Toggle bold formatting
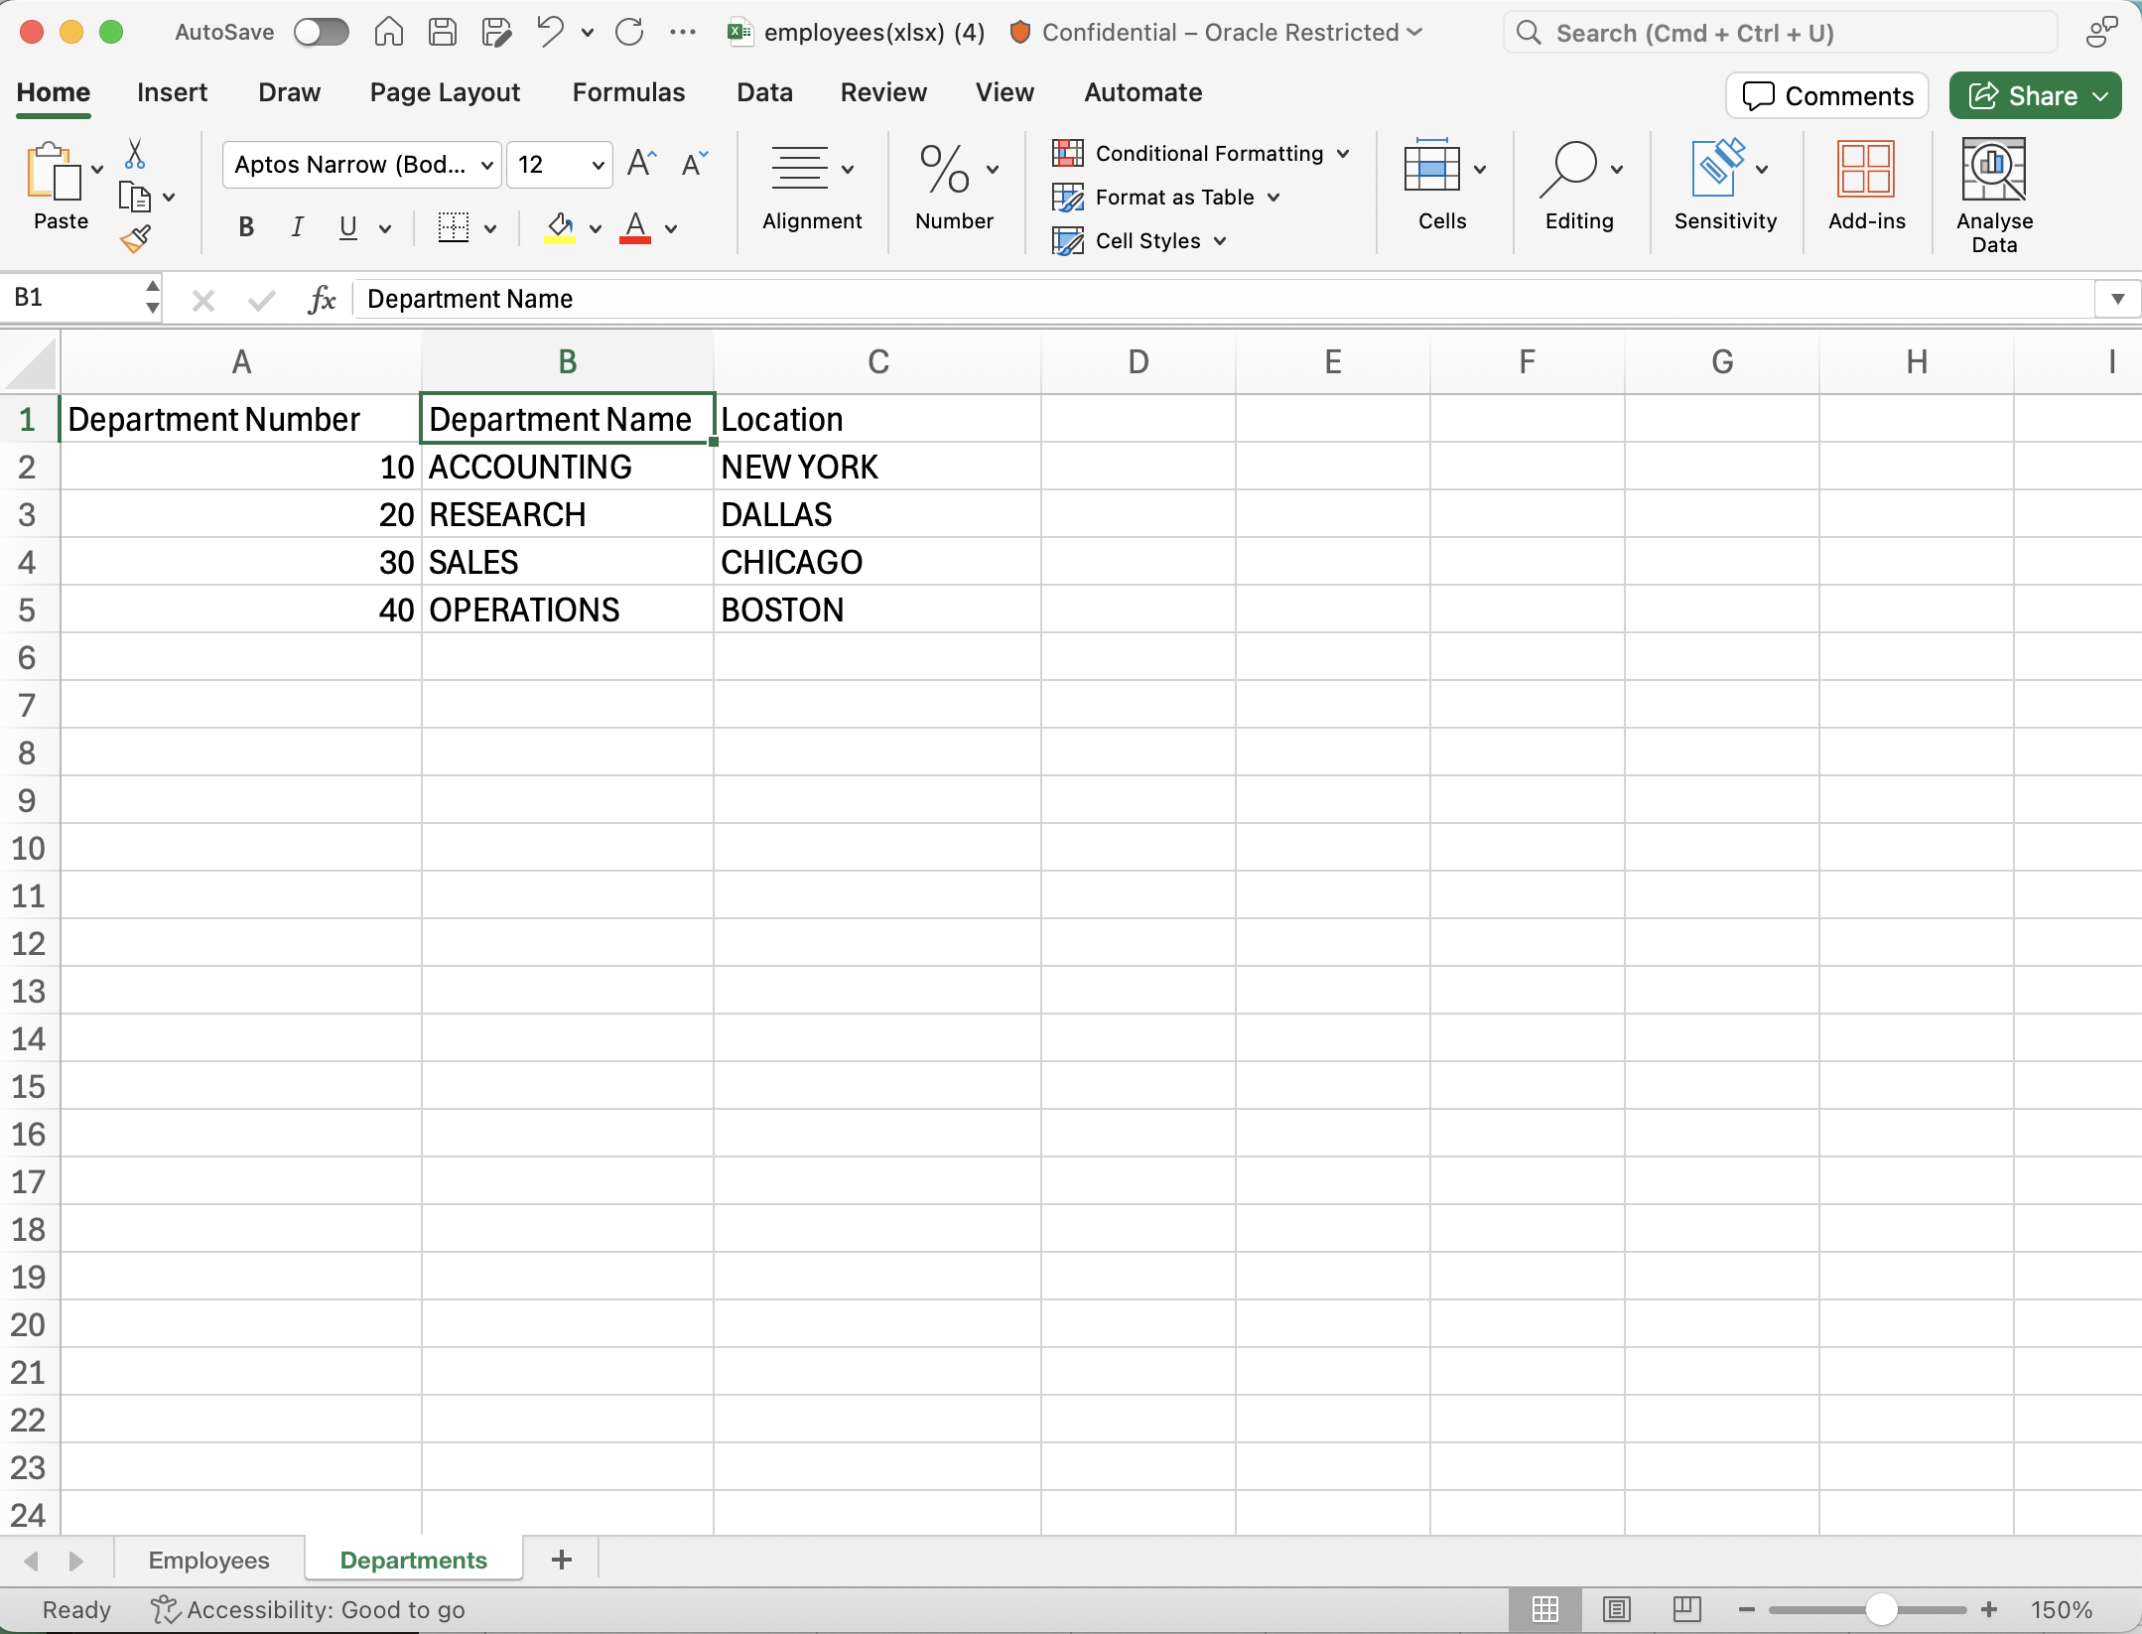Image resolution: width=2142 pixels, height=1634 pixels. [x=246, y=227]
